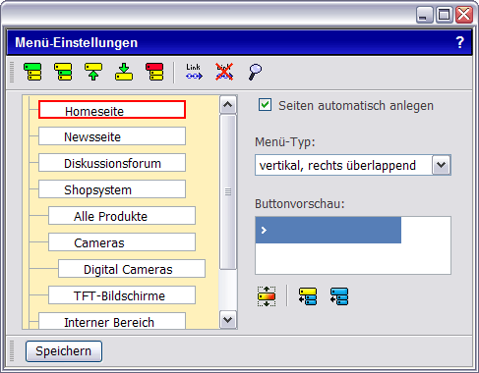Screen dimensions: 479x373
Task: Delete menu item with red-top icon
Action: [x=154, y=72]
